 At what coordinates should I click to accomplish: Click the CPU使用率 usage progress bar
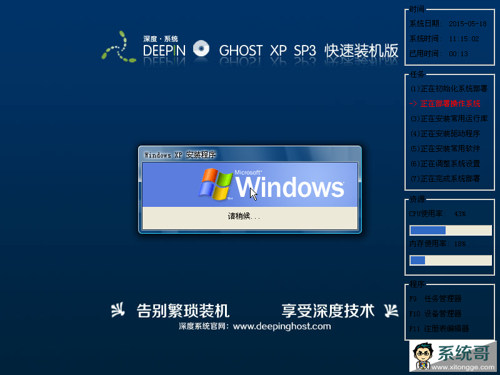tap(450, 230)
